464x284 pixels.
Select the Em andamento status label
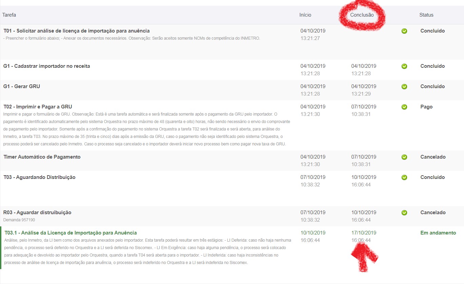(438, 233)
